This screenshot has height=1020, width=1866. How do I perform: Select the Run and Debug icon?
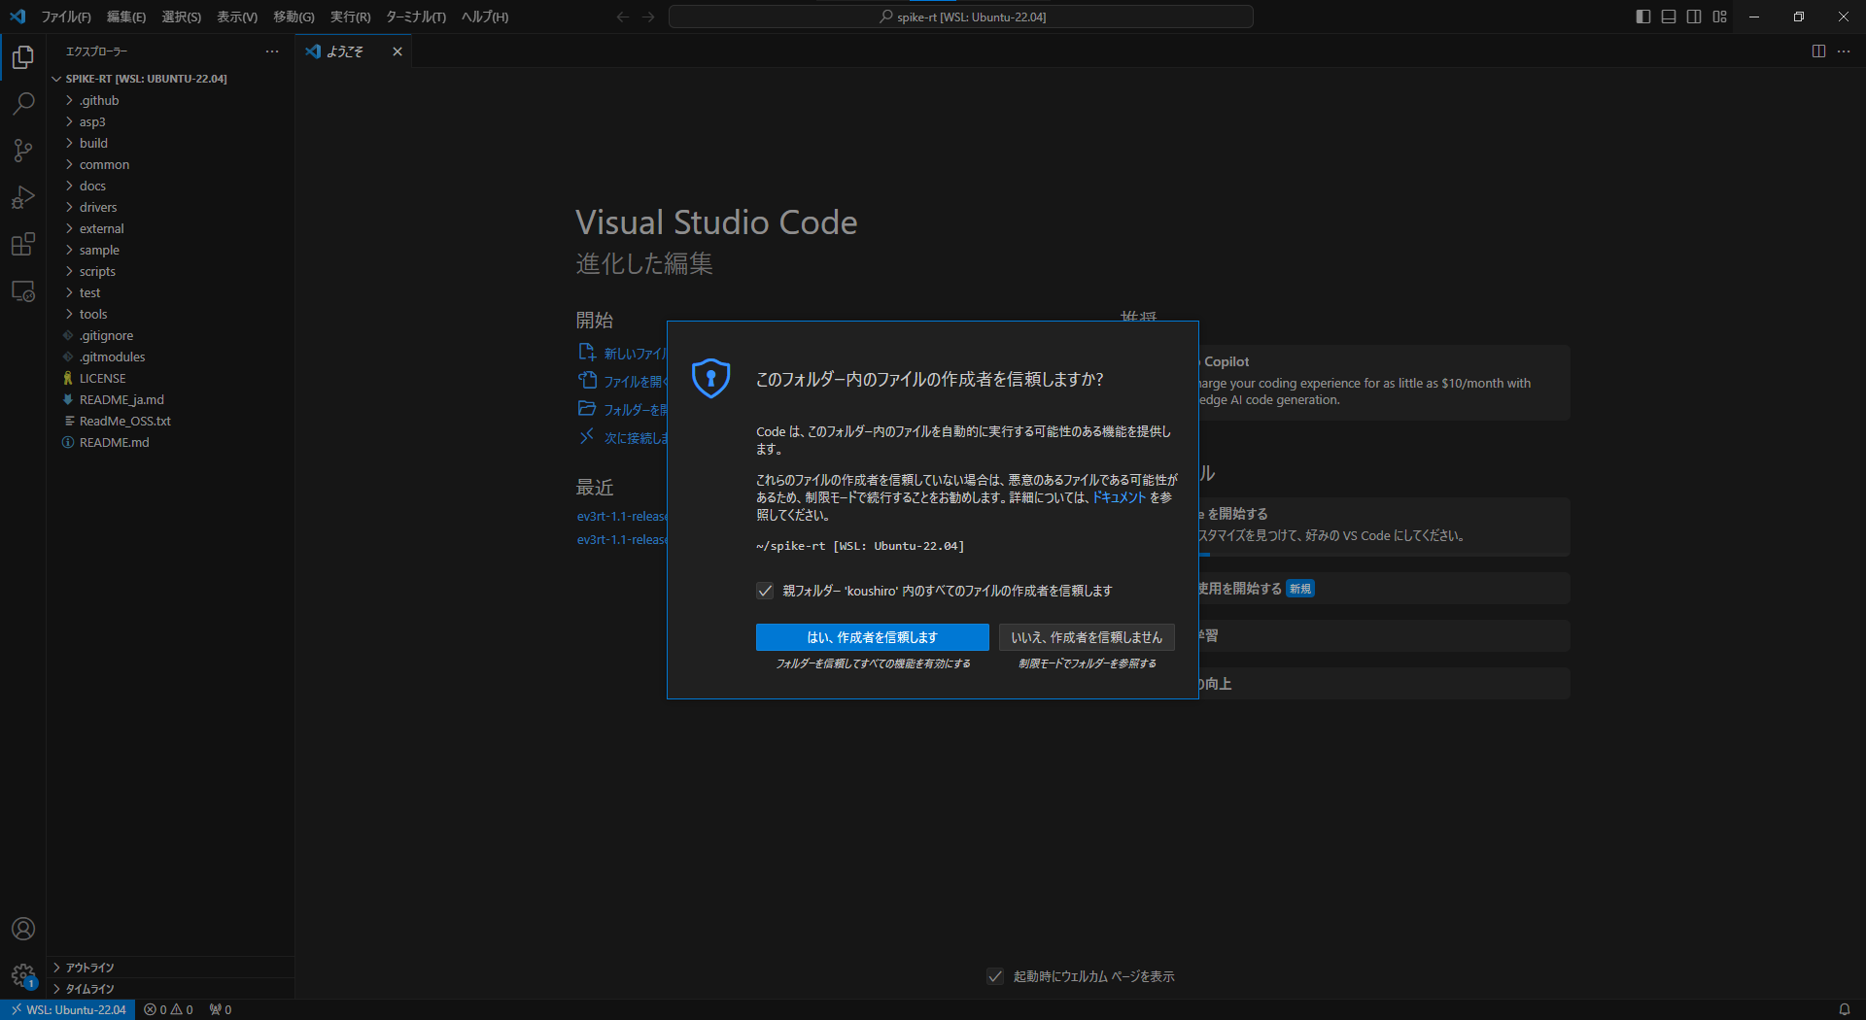click(22, 197)
